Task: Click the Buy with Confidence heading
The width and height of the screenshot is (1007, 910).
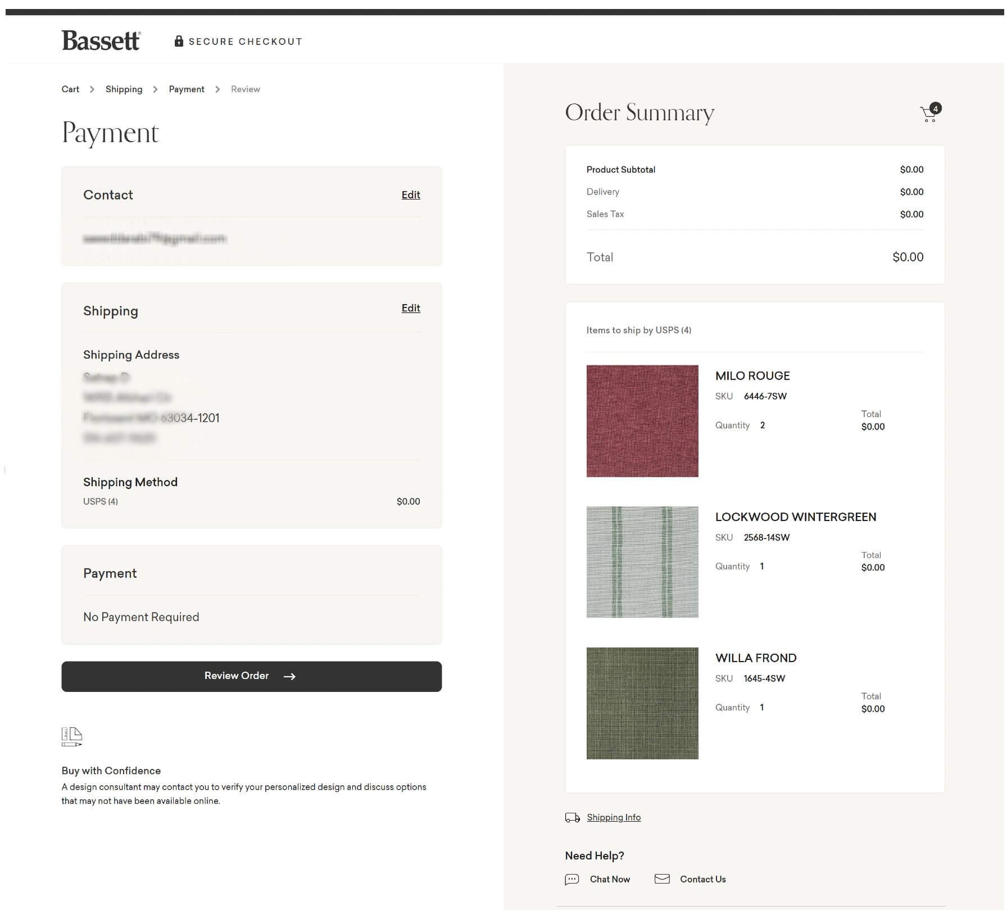Action: tap(111, 771)
